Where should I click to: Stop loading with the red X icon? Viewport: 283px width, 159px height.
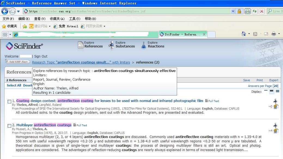(262, 11)
